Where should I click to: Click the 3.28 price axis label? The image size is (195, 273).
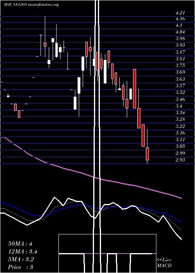[180, 119]
